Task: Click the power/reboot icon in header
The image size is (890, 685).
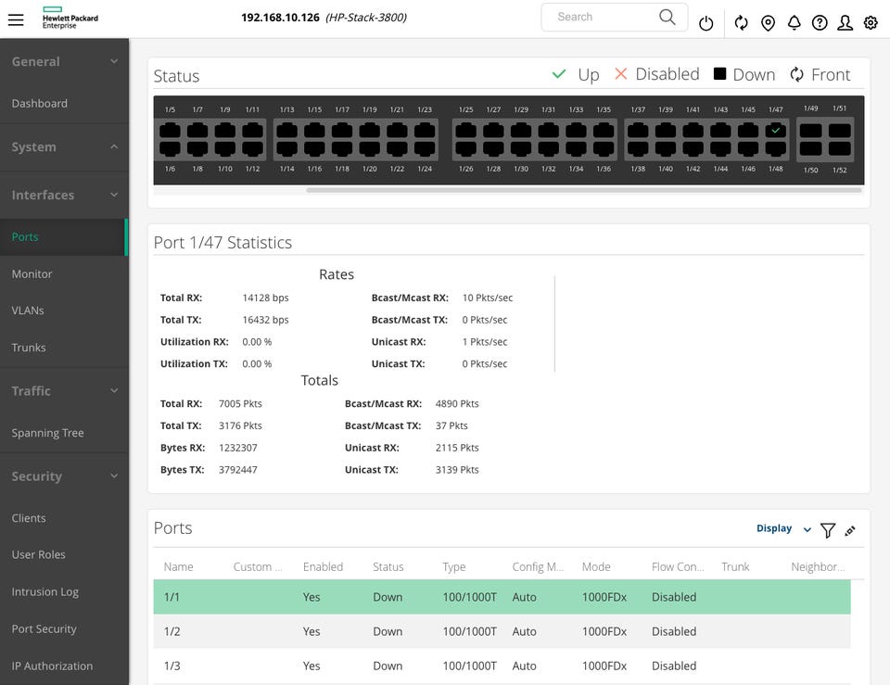Action: click(x=706, y=23)
